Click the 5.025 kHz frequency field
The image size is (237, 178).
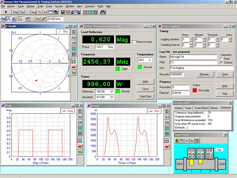(55, 19)
